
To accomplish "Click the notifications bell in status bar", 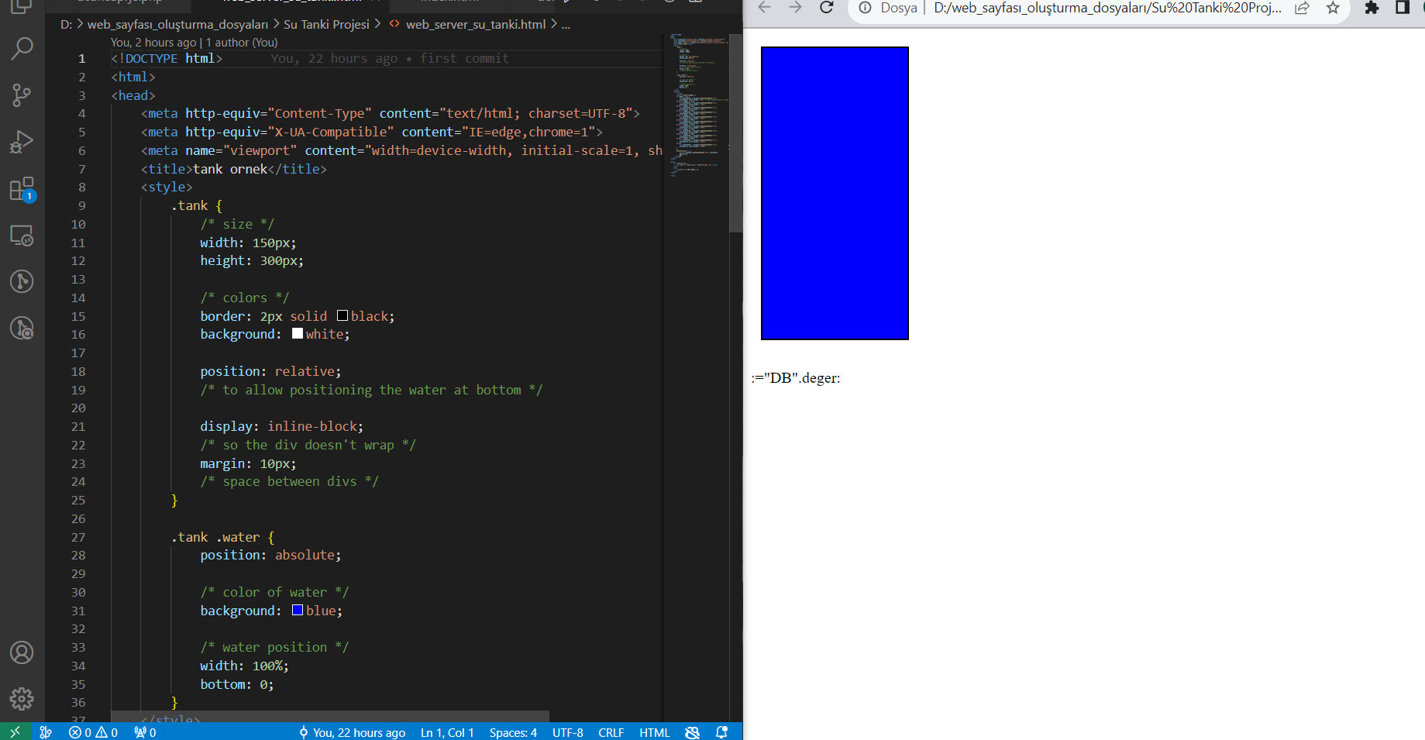I will click(721, 732).
